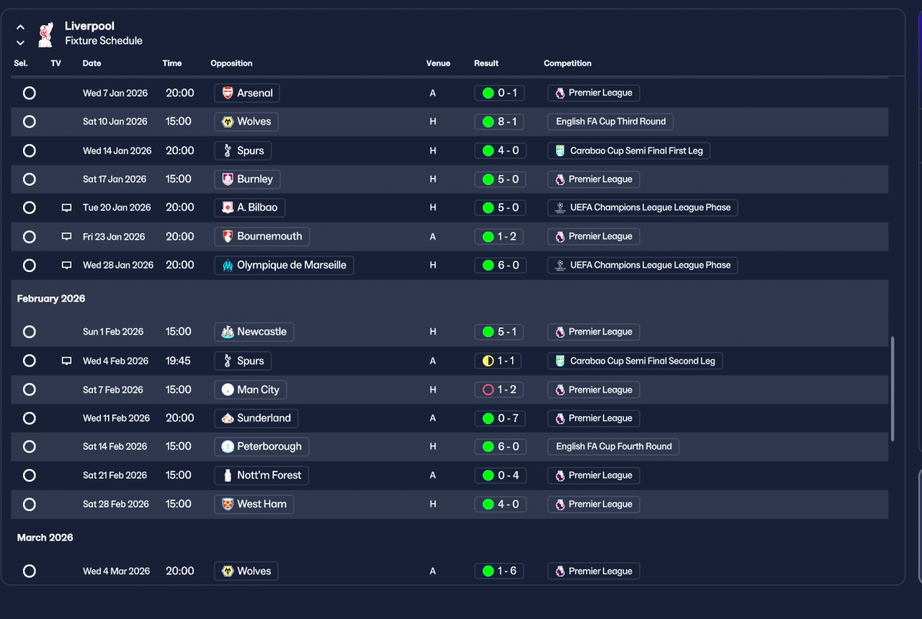Open English FA Cup Fourth Round competition
Viewport: 922px width, 619px height.
[x=614, y=446]
